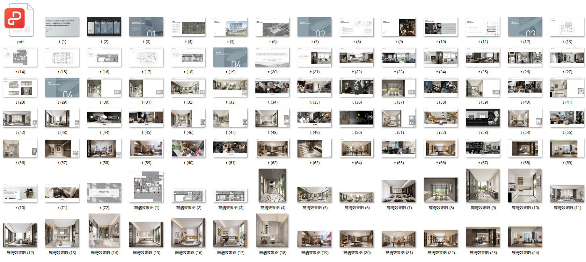Click the t (50) dark golden slide
The image size is (586, 262).
tap(357, 118)
